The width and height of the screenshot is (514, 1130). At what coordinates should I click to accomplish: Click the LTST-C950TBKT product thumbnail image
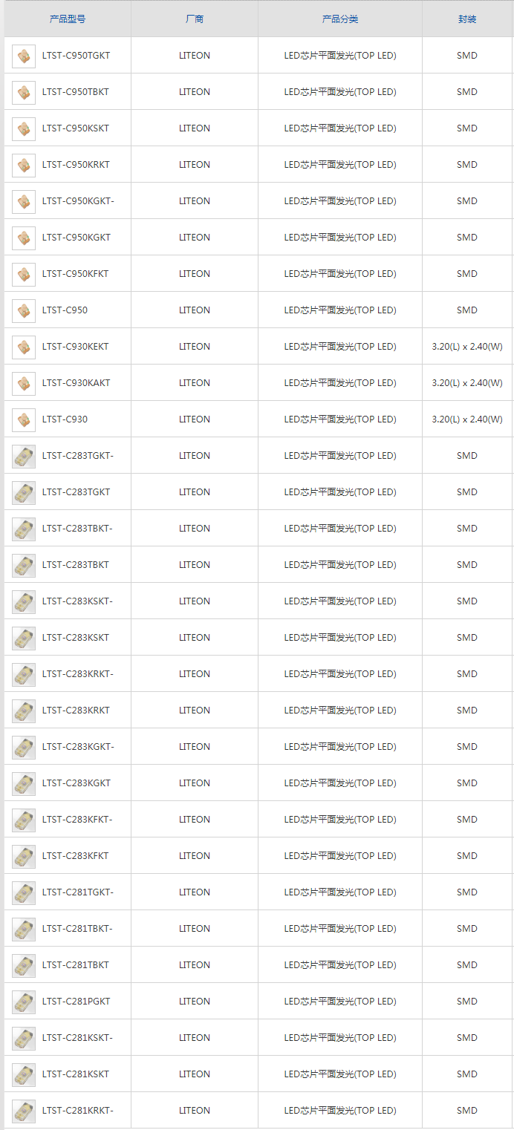(x=23, y=91)
